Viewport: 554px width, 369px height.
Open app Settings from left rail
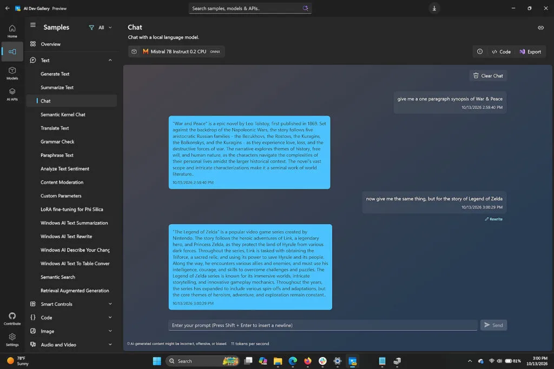point(12,340)
